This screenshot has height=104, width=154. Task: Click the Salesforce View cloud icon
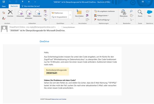[149, 13]
